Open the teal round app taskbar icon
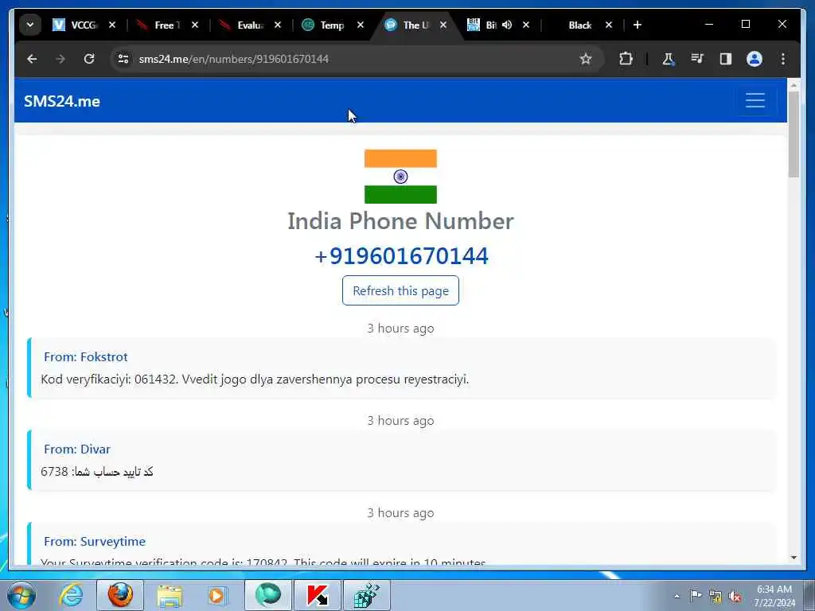 click(267, 595)
